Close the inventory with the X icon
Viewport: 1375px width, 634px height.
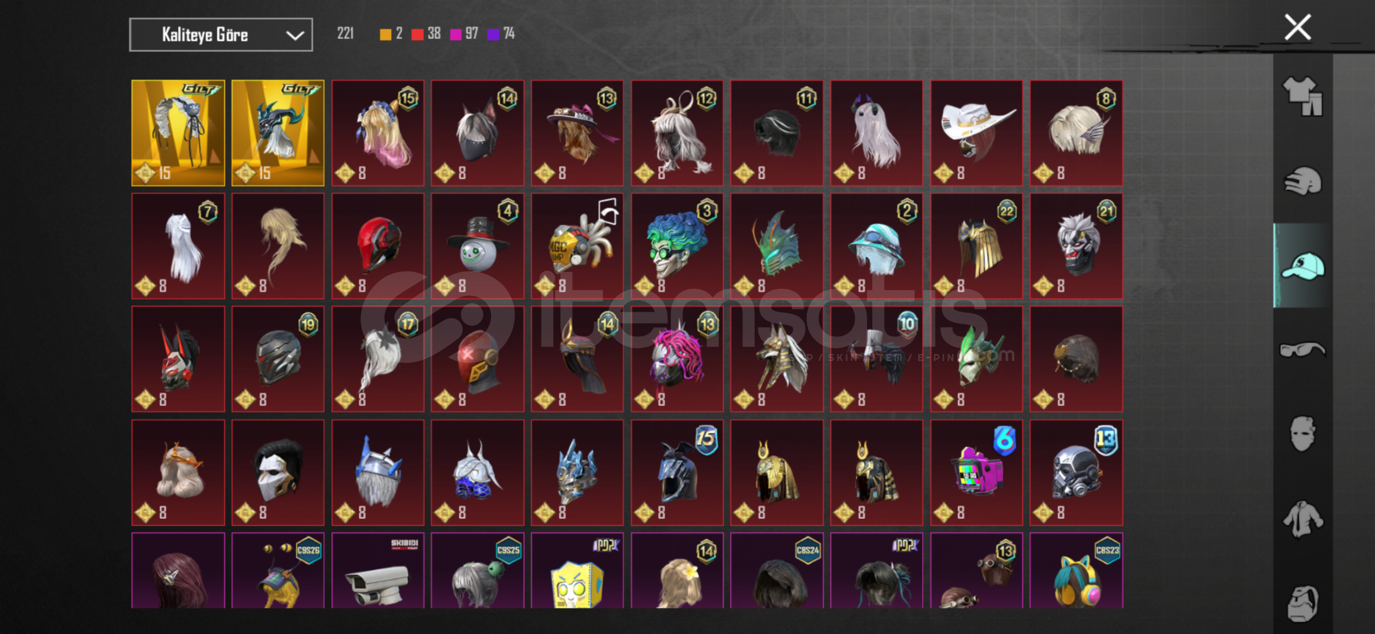[x=1297, y=27]
